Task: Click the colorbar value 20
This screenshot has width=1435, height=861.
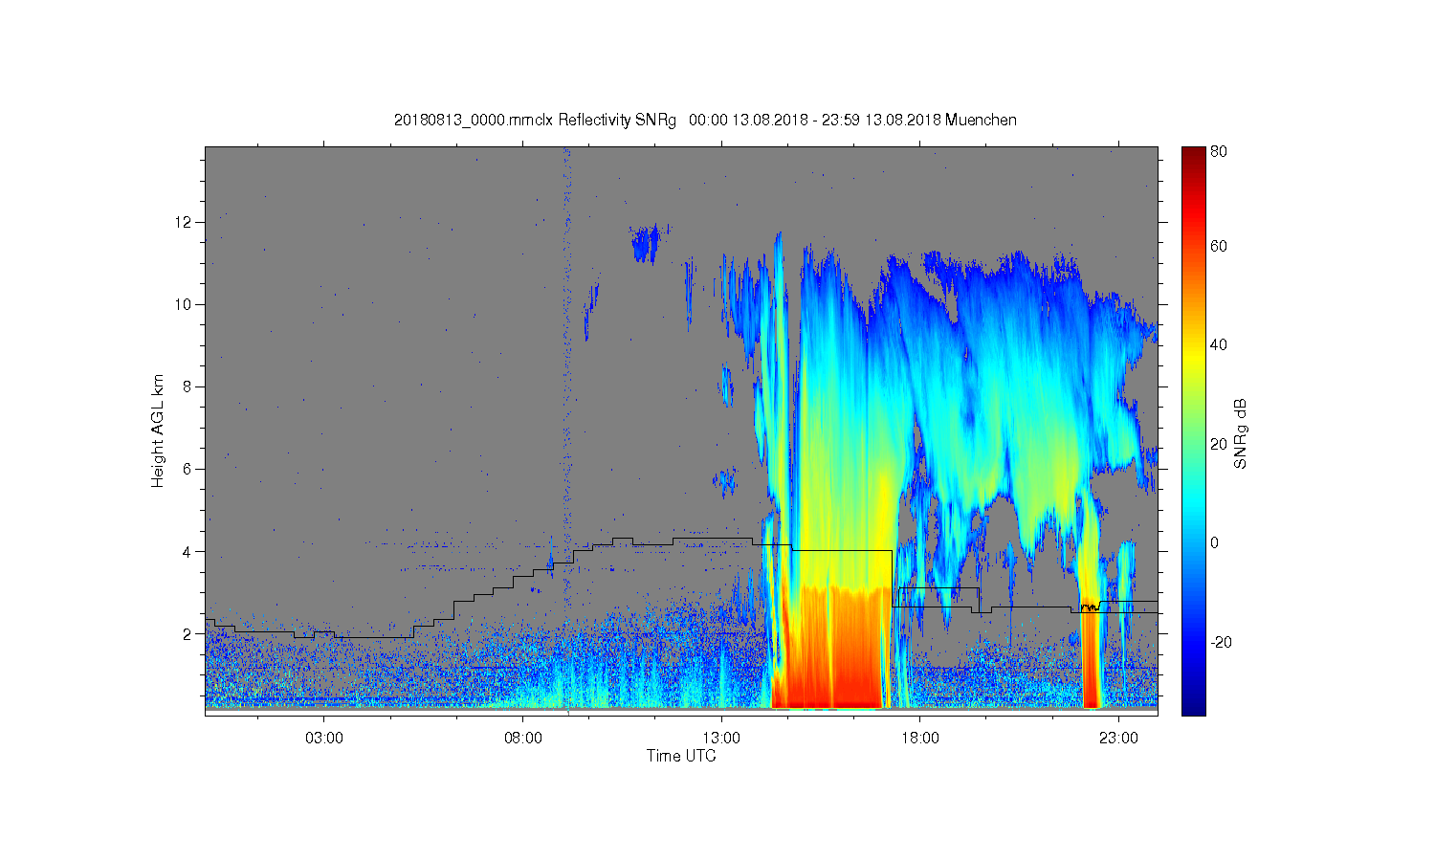Action: pyautogui.click(x=1219, y=444)
